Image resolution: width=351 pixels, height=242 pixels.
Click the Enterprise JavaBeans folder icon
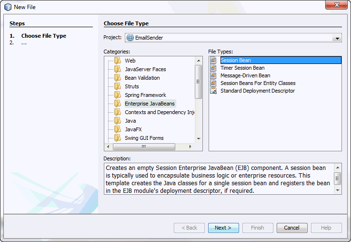118,104
